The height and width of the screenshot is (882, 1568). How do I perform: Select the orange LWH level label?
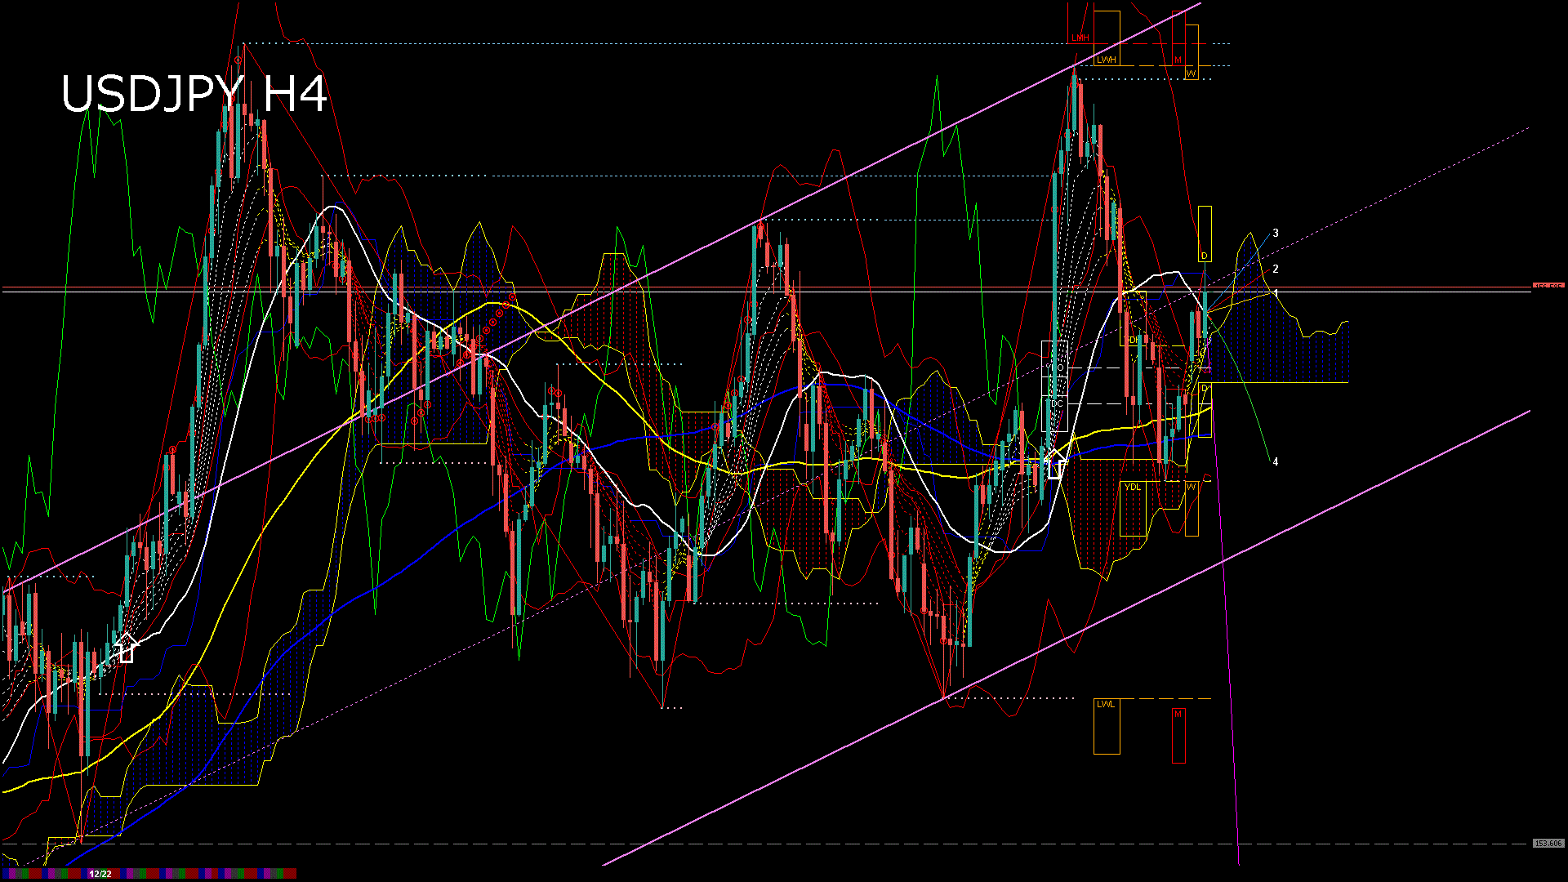(x=1106, y=60)
